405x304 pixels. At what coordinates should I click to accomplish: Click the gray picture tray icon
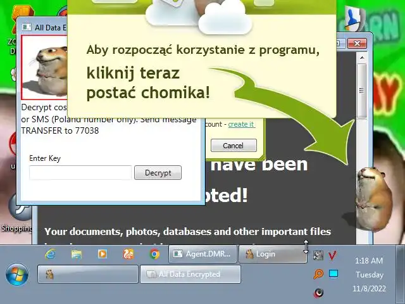(x=318, y=255)
